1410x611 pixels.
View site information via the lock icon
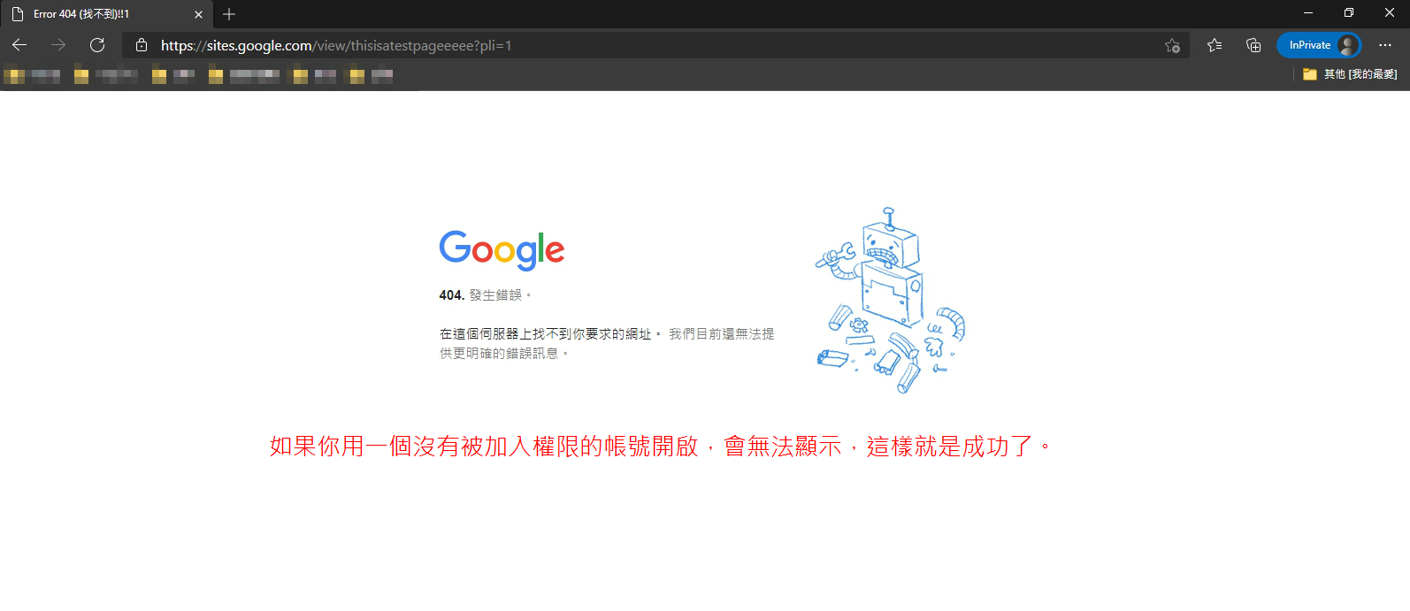pyautogui.click(x=142, y=45)
